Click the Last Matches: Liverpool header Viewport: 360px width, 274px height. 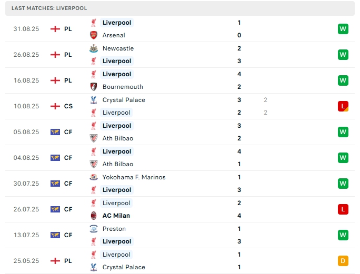49,8
